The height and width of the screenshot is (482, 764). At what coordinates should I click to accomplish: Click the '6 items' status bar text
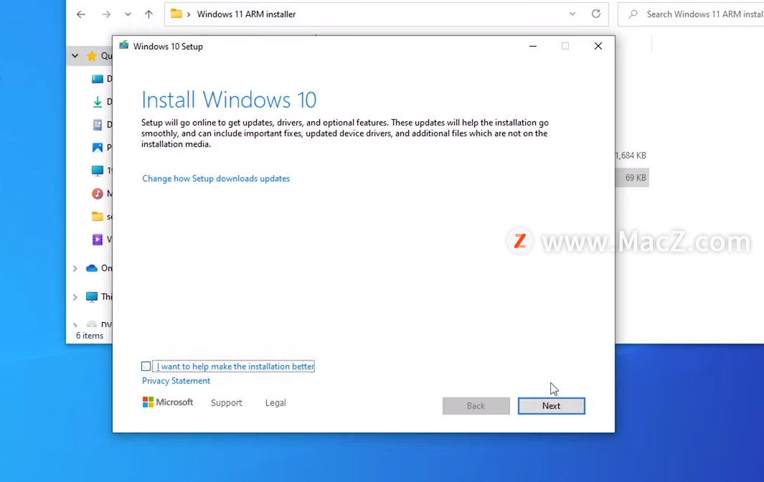[90, 335]
